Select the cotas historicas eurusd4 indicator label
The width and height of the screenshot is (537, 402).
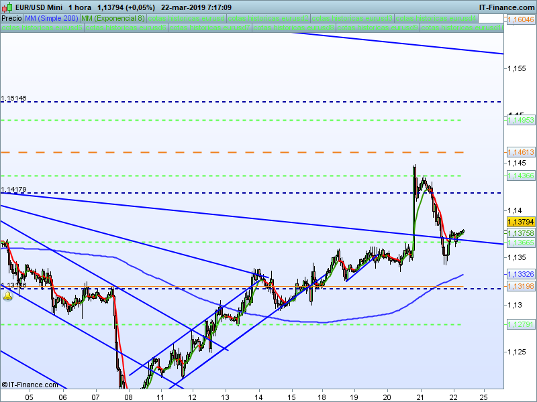pyautogui.click(x=436, y=18)
